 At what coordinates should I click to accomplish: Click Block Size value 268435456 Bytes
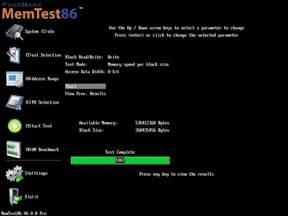(x=152, y=130)
